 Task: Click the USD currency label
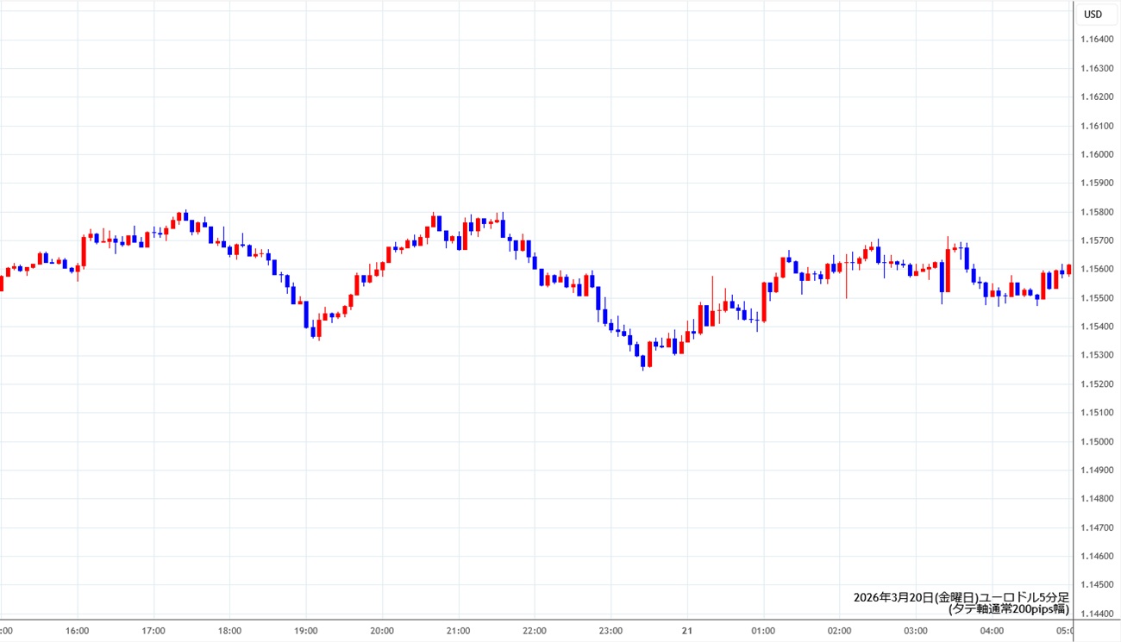tap(1093, 15)
